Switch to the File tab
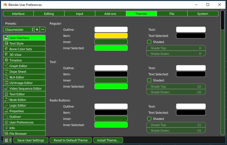 172,14
